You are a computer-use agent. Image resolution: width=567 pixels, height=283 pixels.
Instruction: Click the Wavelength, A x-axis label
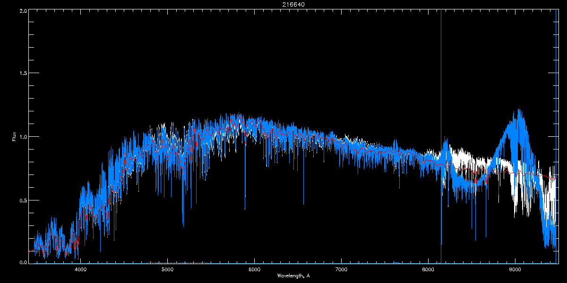(x=293, y=275)
